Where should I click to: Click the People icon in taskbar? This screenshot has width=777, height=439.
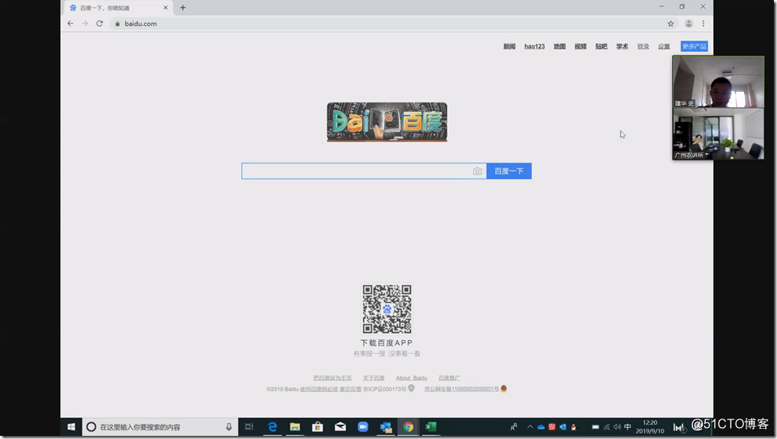[x=514, y=426]
